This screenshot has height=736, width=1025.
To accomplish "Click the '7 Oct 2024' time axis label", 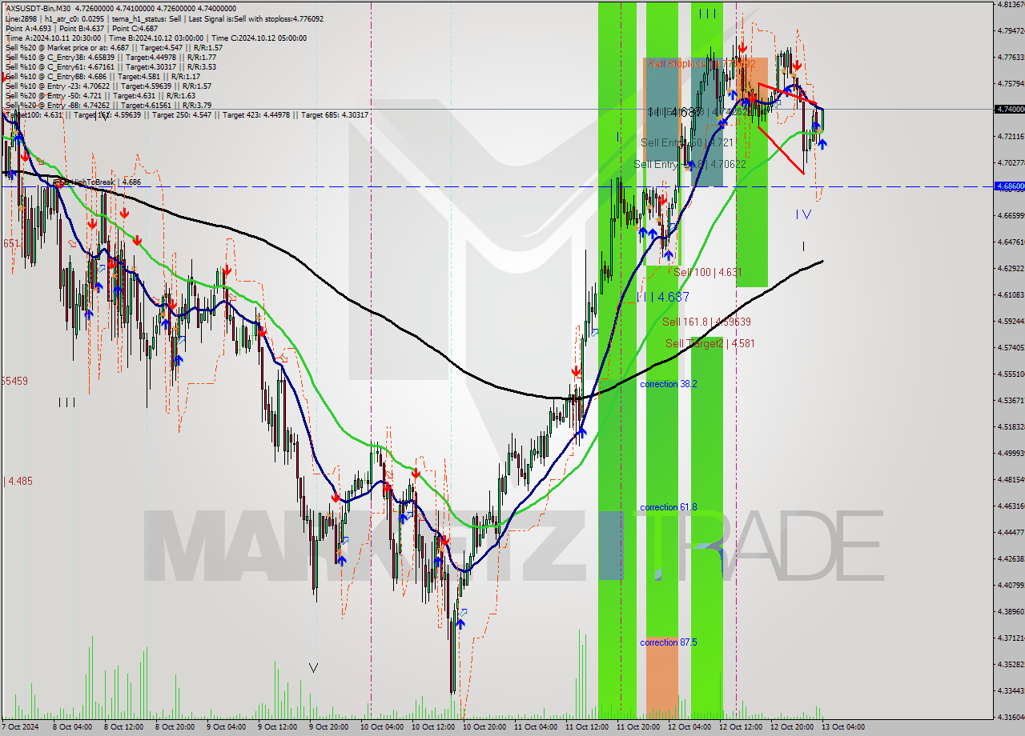I will [19, 727].
